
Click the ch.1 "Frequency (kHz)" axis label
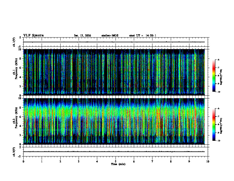coord(16,69)
